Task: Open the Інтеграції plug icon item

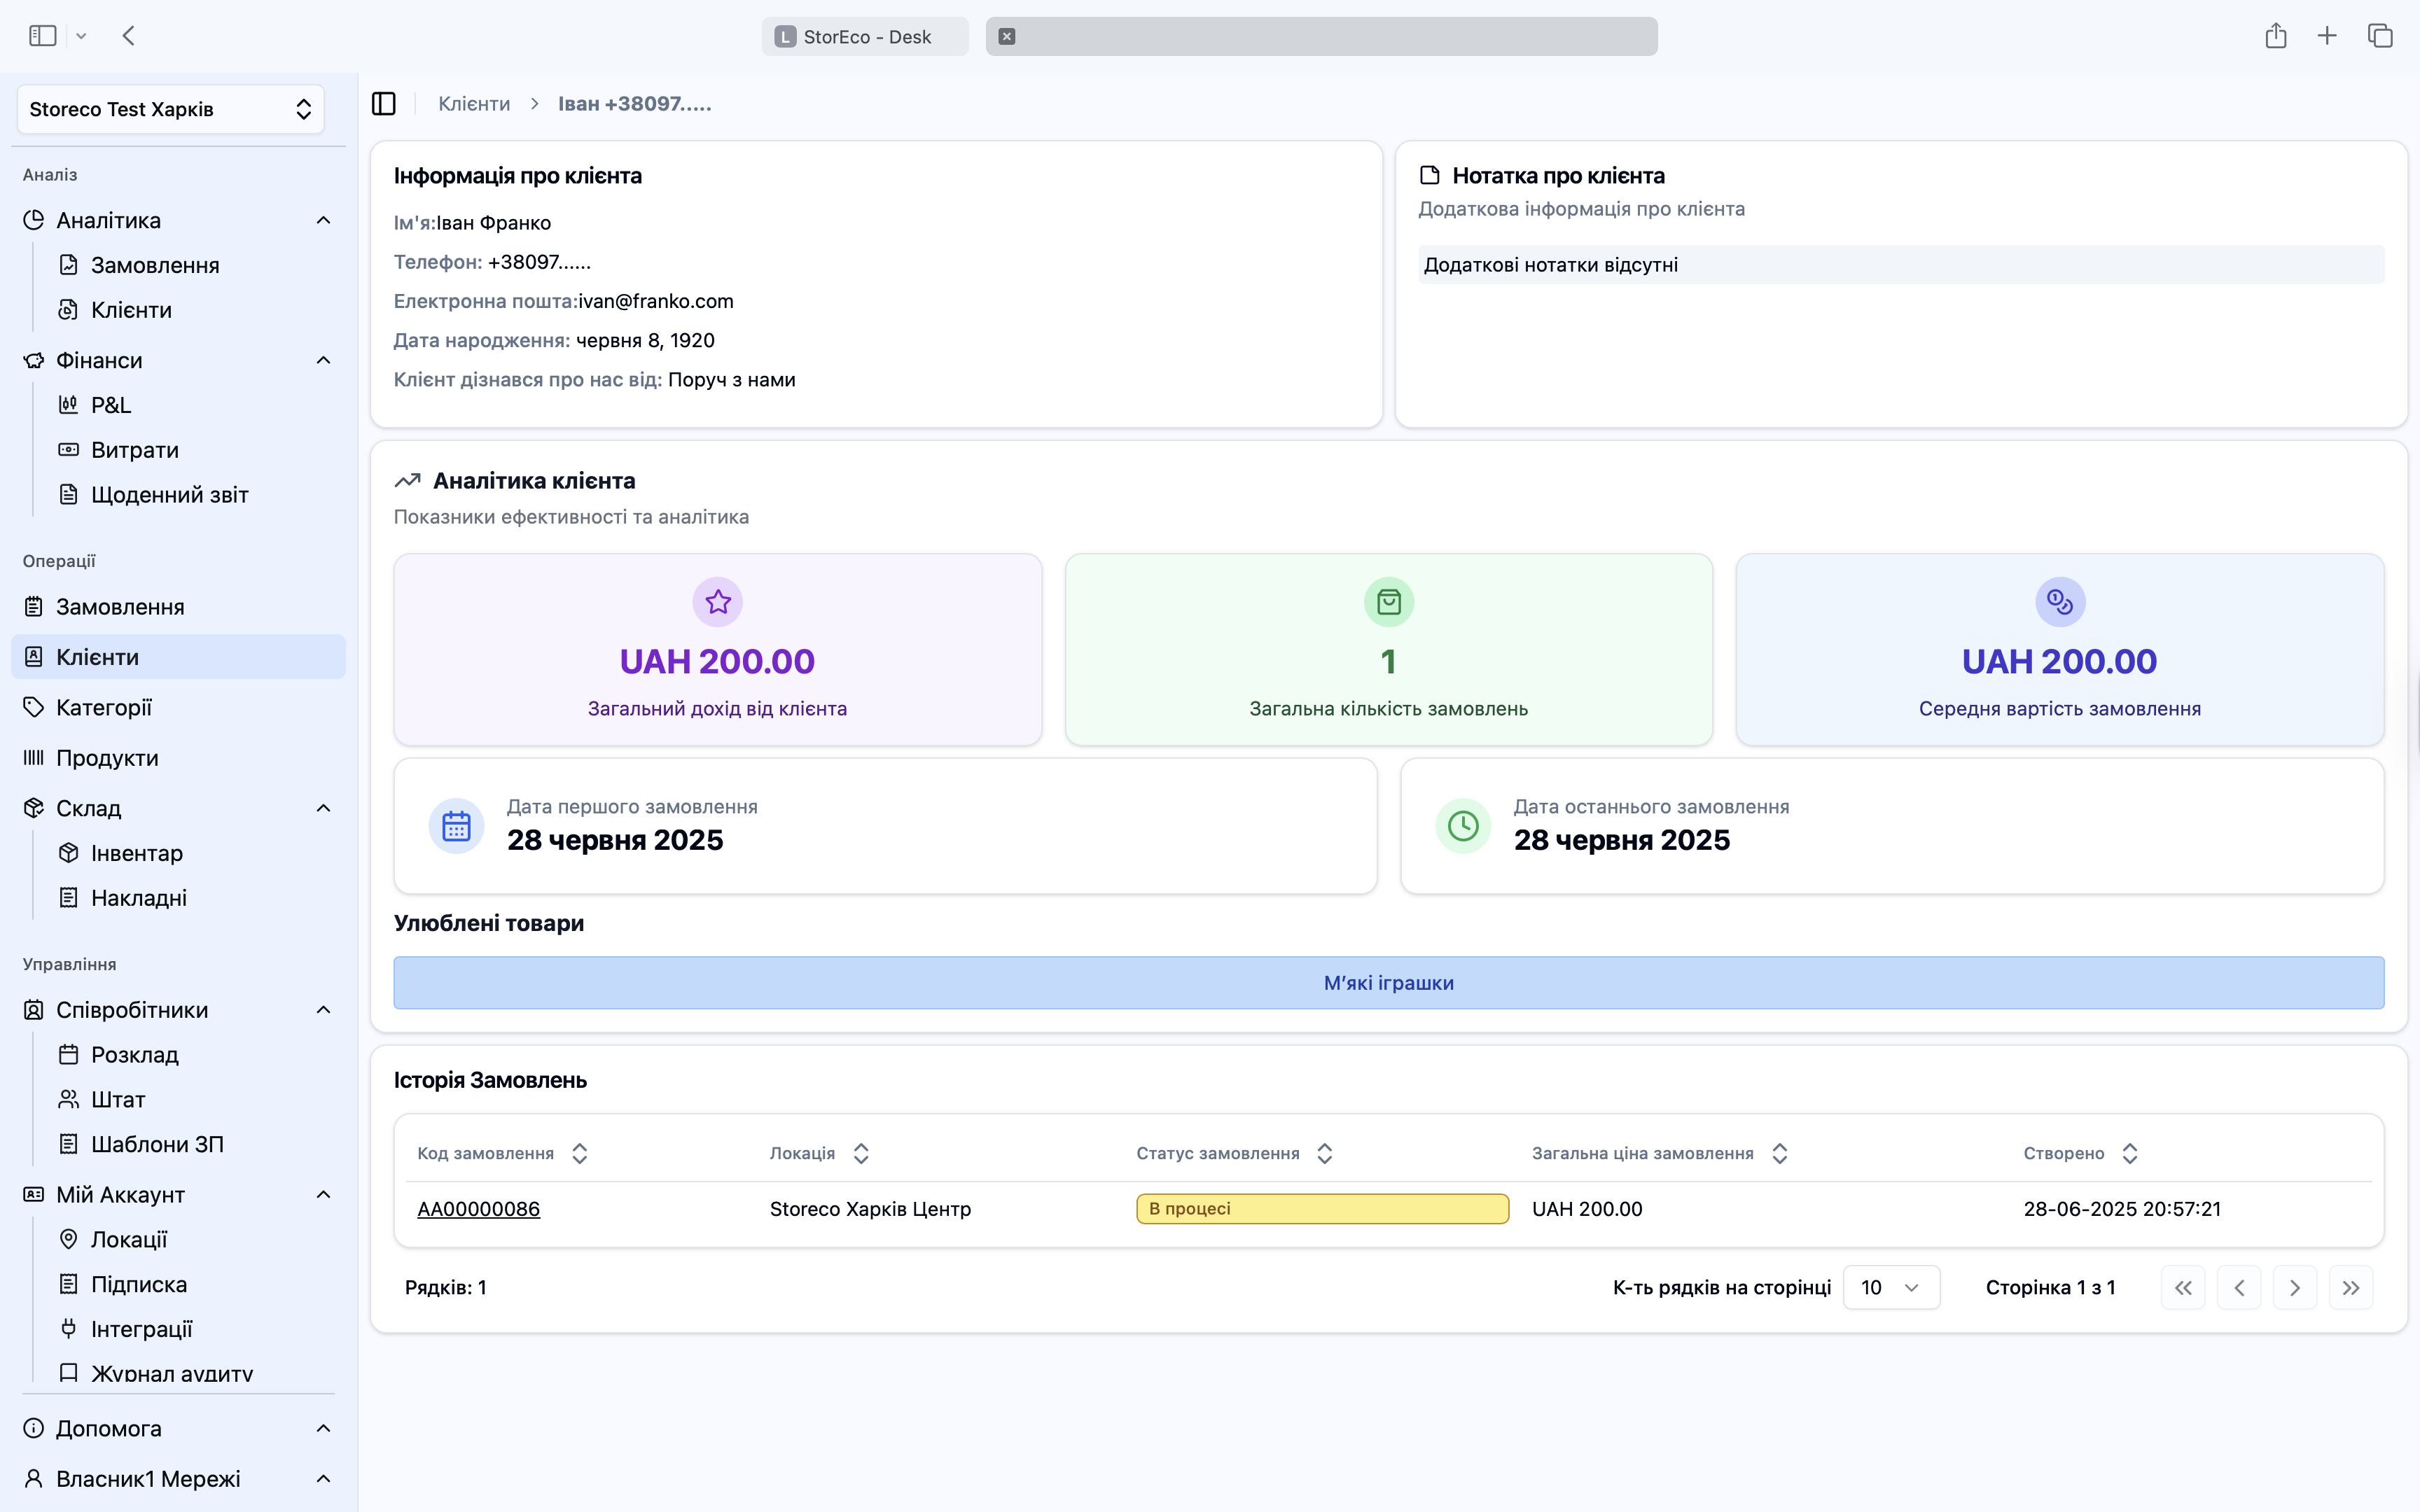Action: (141, 1329)
